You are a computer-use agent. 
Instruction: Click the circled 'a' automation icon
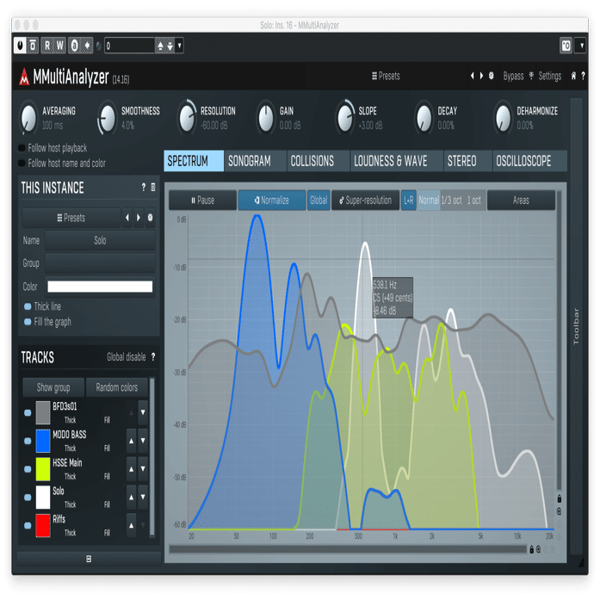(x=74, y=46)
